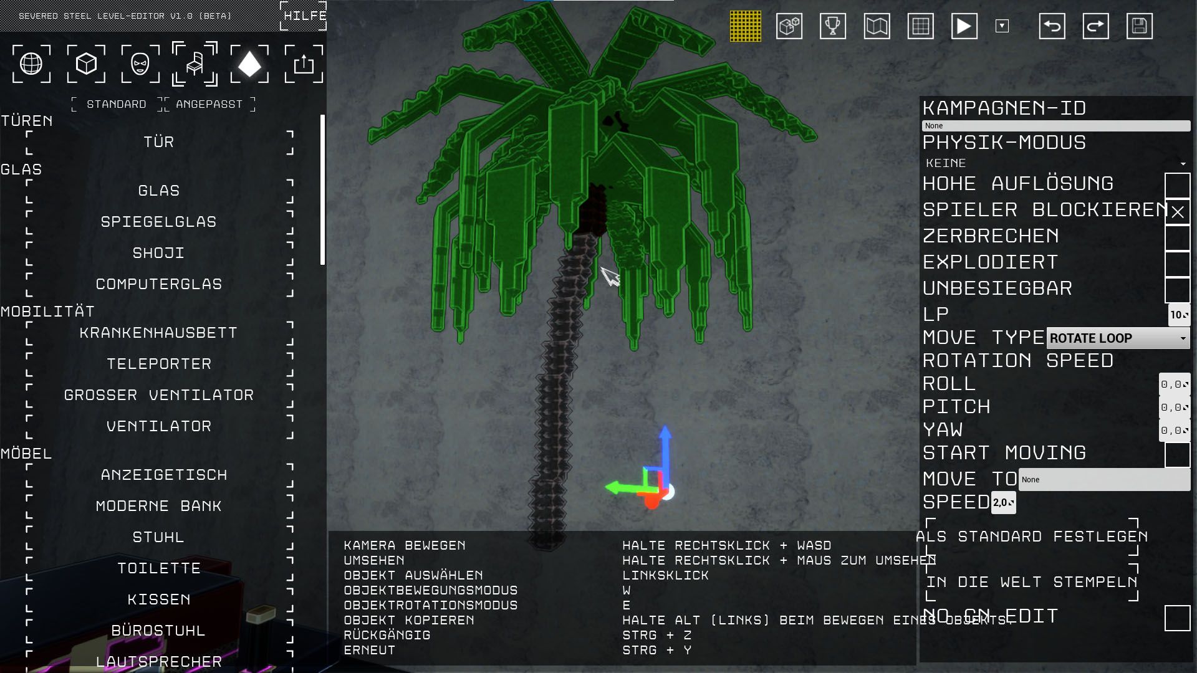Toggle the Start Moving checkbox
The image size is (1197, 673).
(x=1177, y=454)
